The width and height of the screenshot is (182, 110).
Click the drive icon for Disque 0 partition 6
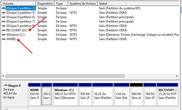4,17
